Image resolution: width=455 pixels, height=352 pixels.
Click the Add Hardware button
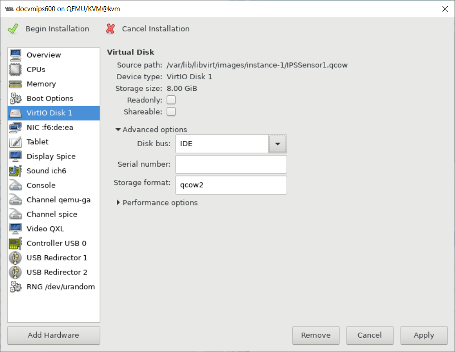54,336
